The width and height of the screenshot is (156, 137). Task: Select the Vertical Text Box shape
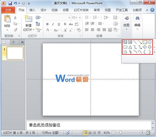pos(130,42)
